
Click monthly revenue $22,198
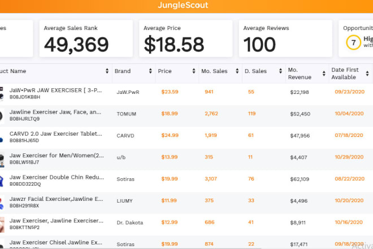[x=300, y=92]
